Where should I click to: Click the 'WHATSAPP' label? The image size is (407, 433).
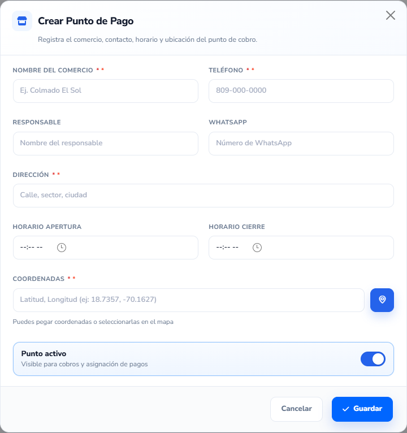coord(228,122)
